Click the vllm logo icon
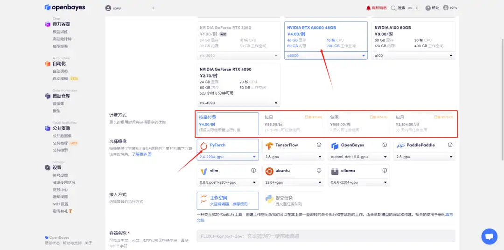Screen dimensions: 504x250 tap(204, 171)
